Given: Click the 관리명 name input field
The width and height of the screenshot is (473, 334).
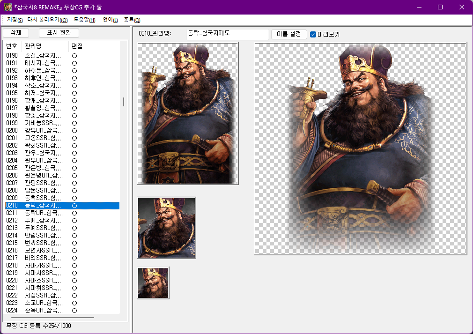Looking at the screenshot, I should (x=228, y=33).
